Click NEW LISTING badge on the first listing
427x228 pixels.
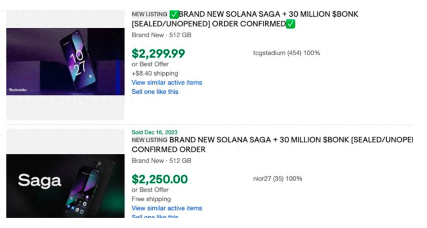(x=150, y=14)
